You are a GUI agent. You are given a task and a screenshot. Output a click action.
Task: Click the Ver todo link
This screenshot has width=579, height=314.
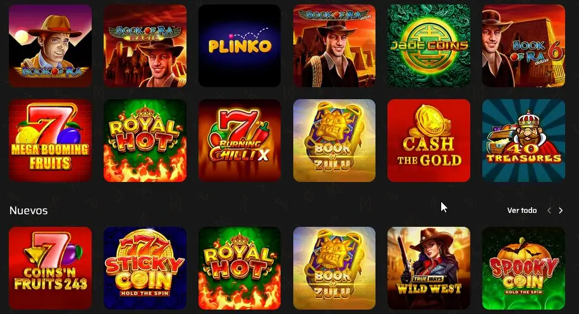coord(521,210)
